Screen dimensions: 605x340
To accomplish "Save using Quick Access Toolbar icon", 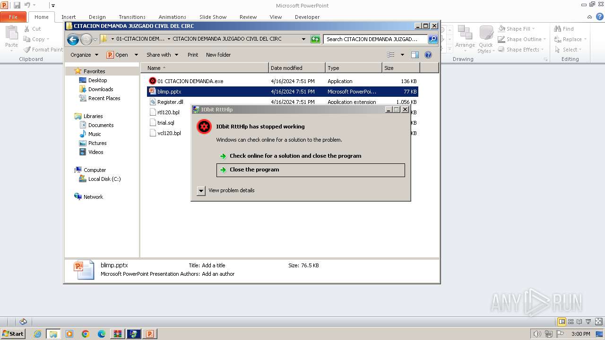I will point(17,5).
